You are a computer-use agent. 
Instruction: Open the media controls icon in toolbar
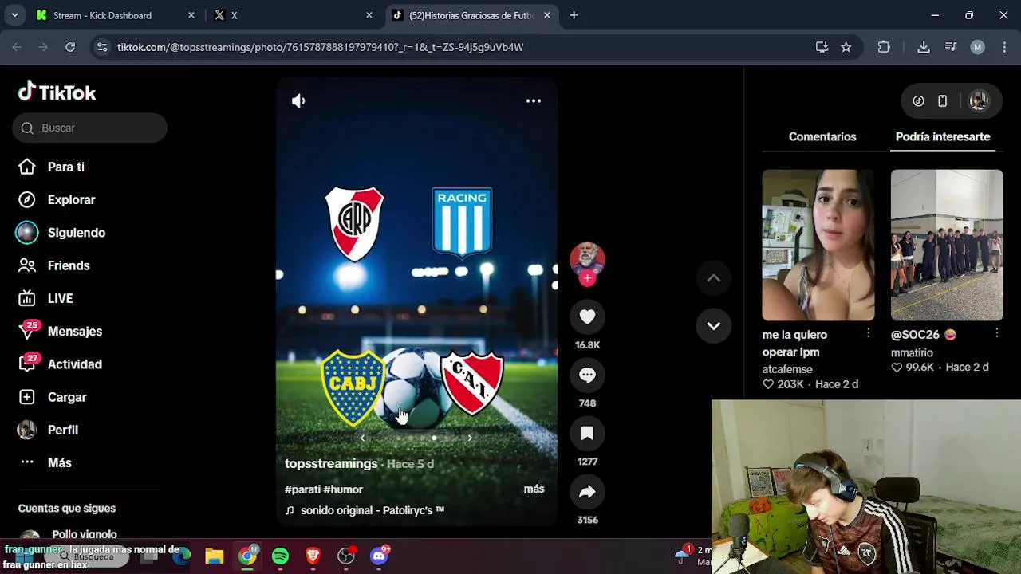[951, 47]
